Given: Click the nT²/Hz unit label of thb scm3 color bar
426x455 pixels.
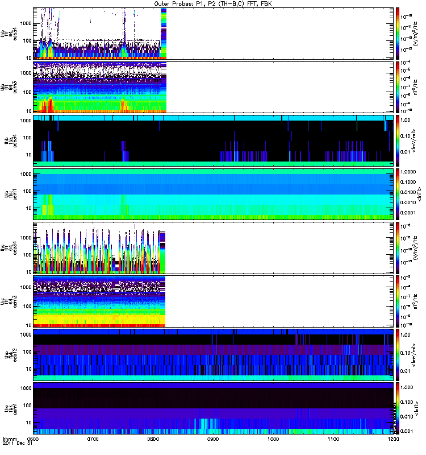Looking at the screenshot, I should [415, 87].
